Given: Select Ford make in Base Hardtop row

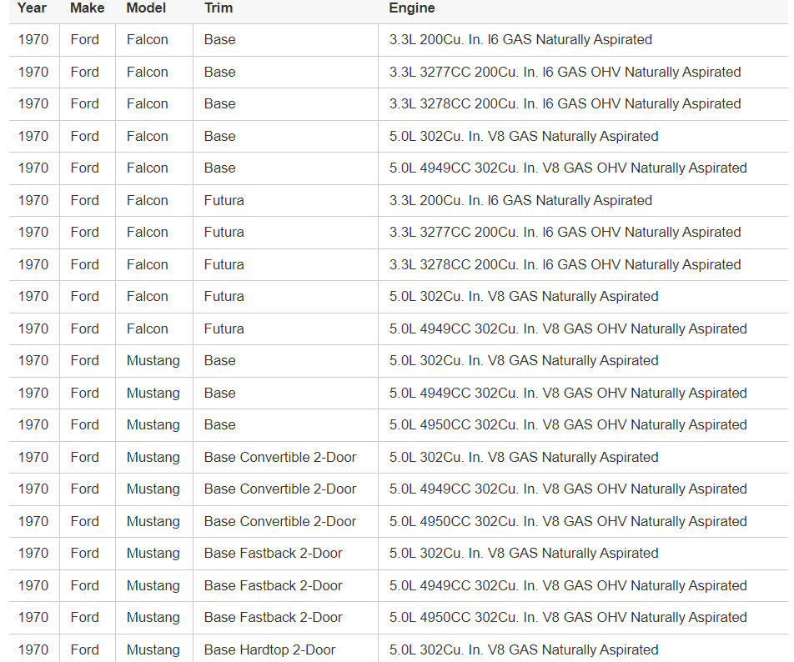Looking at the screenshot, I should click(x=84, y=649).
